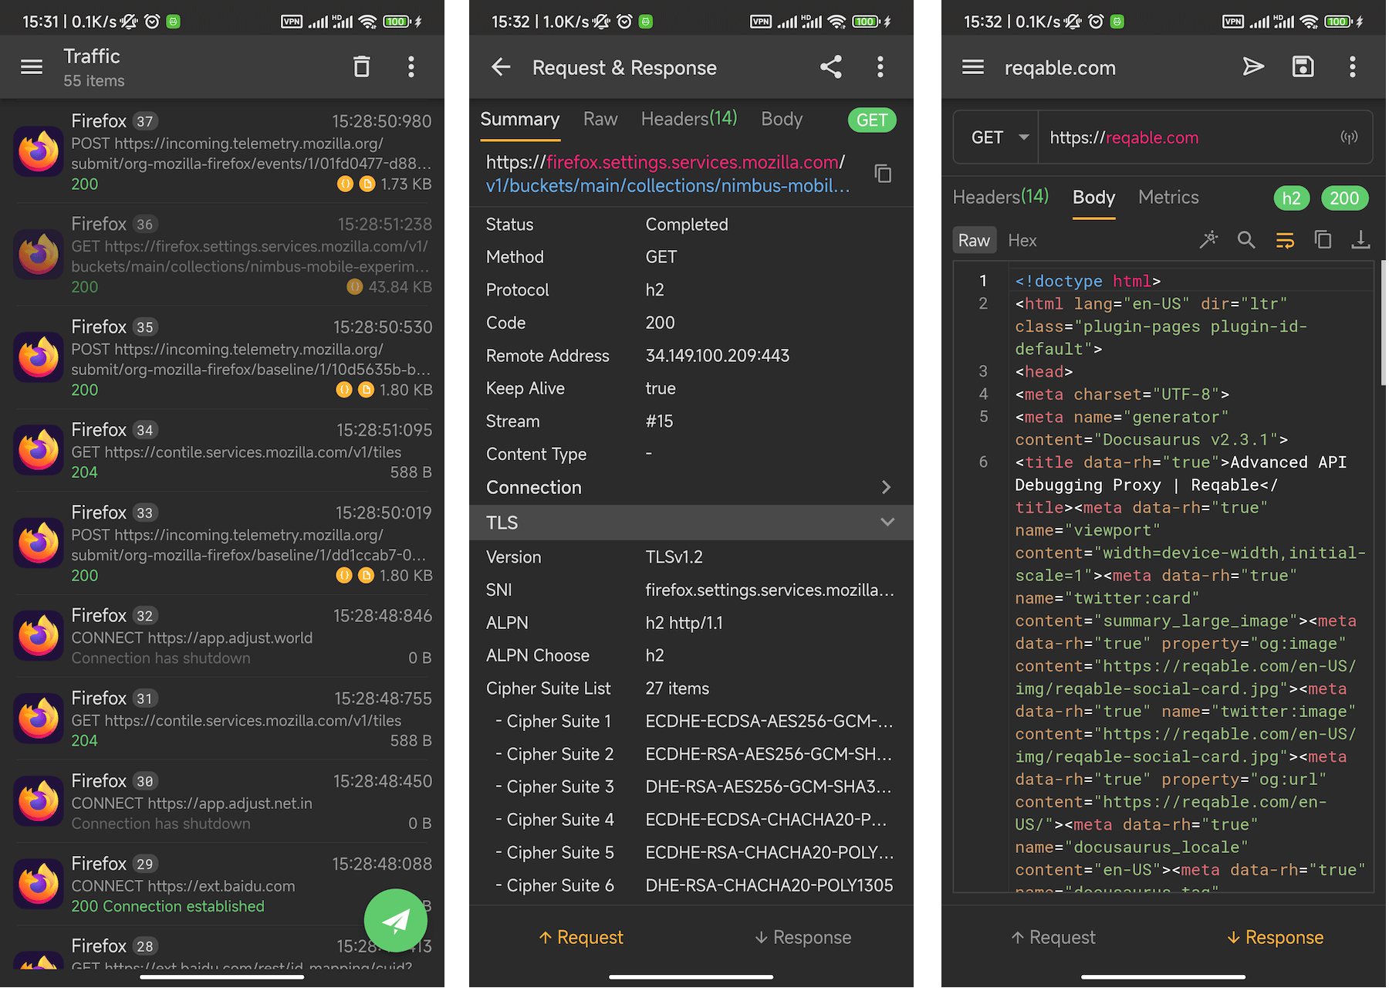Open Firefox request 34 contile tiles
The image size is (1389, 988).
tap(222, 451)
